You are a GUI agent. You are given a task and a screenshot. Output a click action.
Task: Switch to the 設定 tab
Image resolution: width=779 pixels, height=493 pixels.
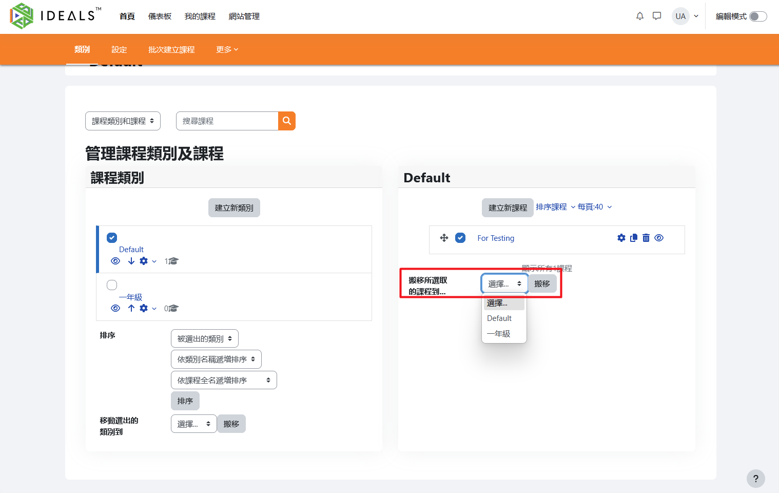pos(119,50)
